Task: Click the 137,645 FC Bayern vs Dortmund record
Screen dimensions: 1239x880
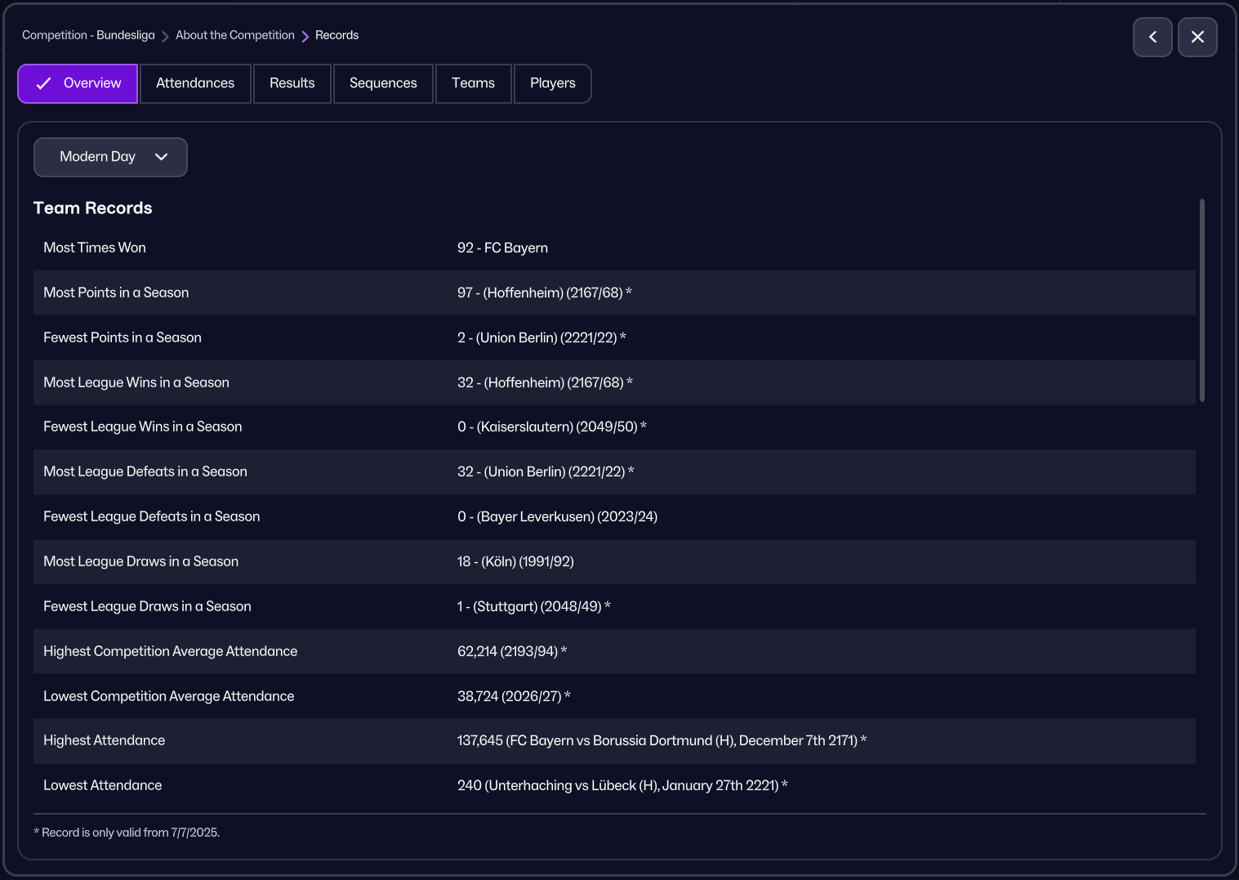Action: (662, 740)
